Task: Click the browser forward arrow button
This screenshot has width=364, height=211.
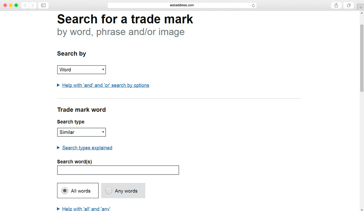Action: tap(32, 5)
